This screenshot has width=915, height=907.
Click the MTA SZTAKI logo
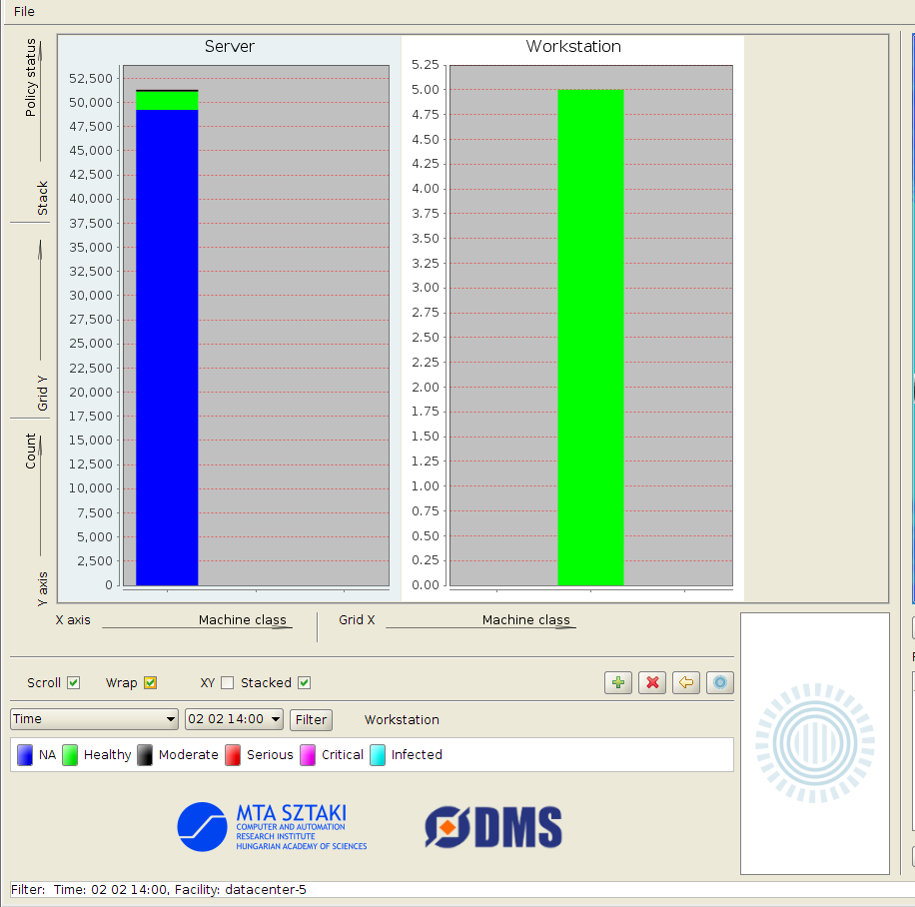click(x=272, y=826)
